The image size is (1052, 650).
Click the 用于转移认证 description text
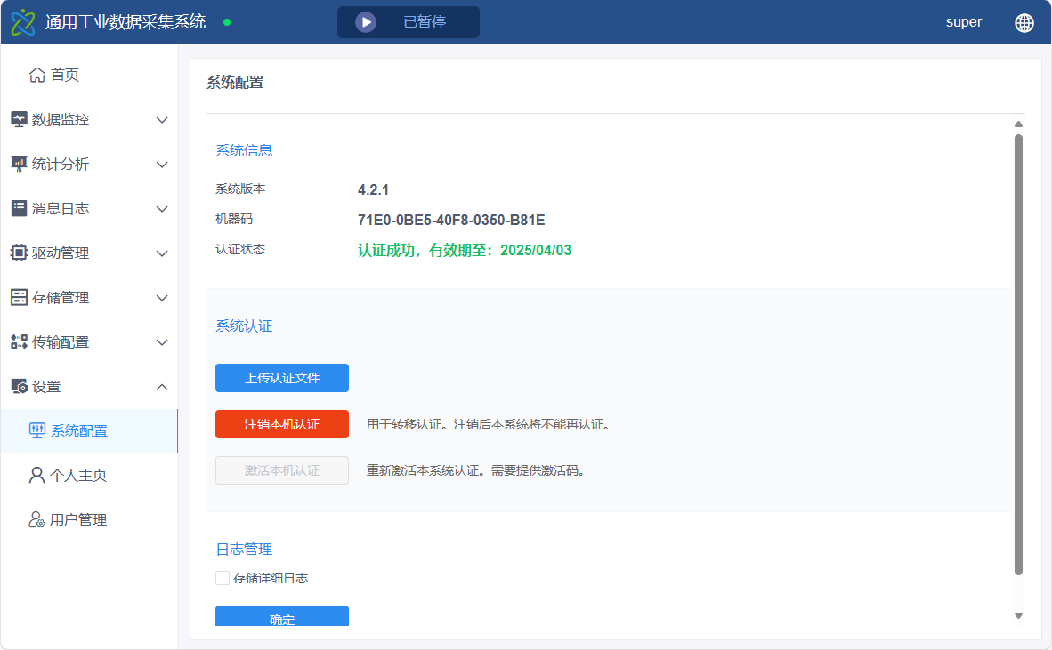coord(490,424)
